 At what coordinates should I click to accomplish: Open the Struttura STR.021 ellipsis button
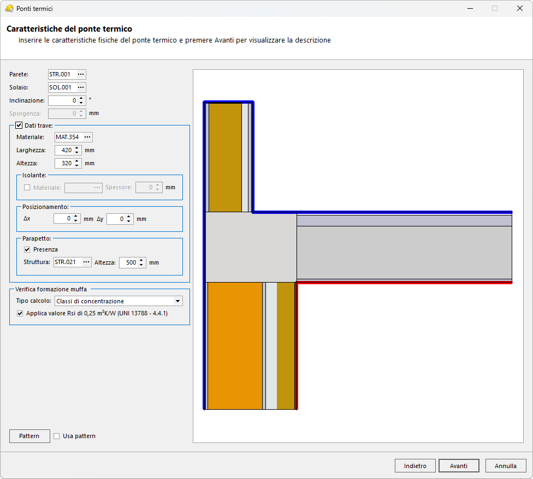tap(86, 262)
